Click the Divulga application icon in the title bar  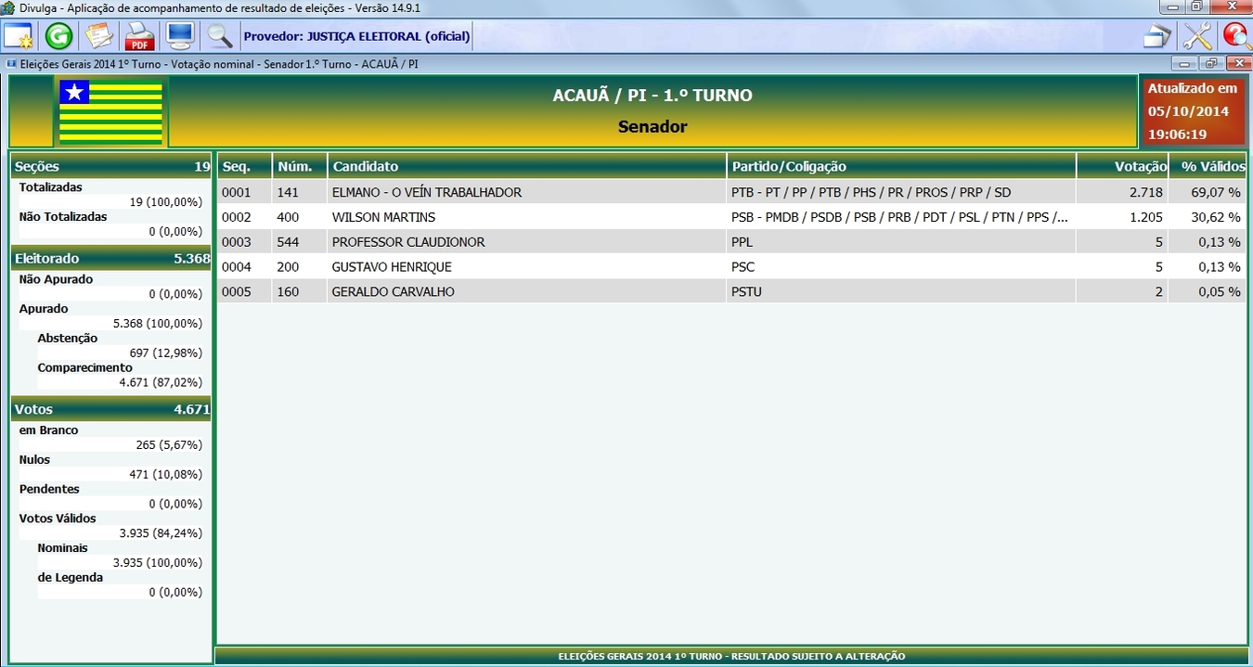click(8, 7)
